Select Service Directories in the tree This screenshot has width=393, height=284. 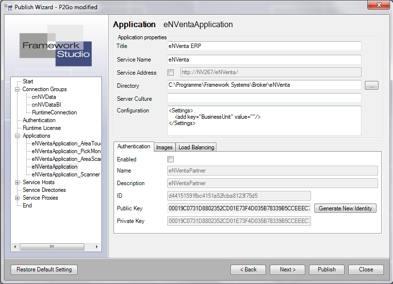[44, 190]
